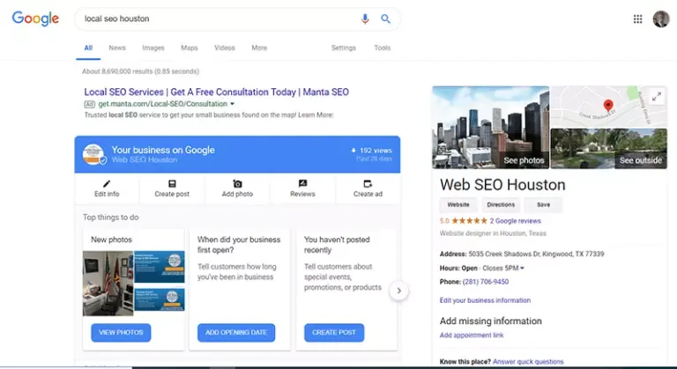Screen dimensions: 677x369
Task: Click the phone number (281) 706-9450
Action: [x=486, y=282]
